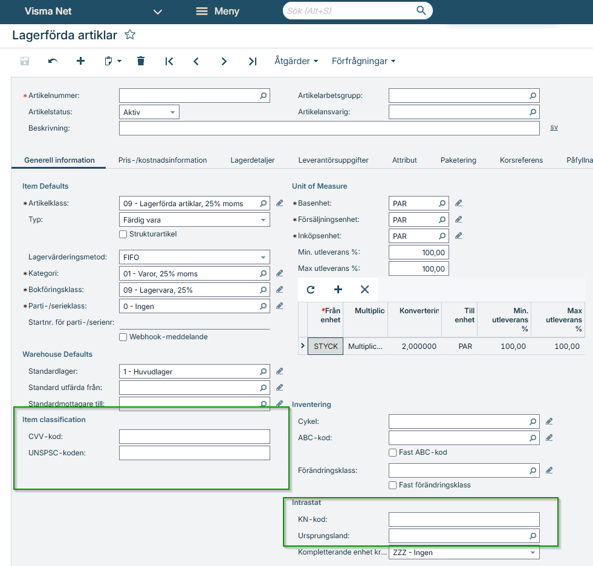The image size is (593, 566).
Task: Switch to Pris-/kostnadsinformation tab
Action: click(x=163, y=160)
